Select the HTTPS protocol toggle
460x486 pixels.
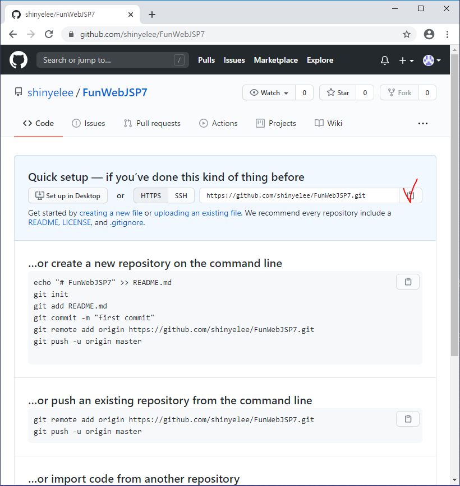151,195
